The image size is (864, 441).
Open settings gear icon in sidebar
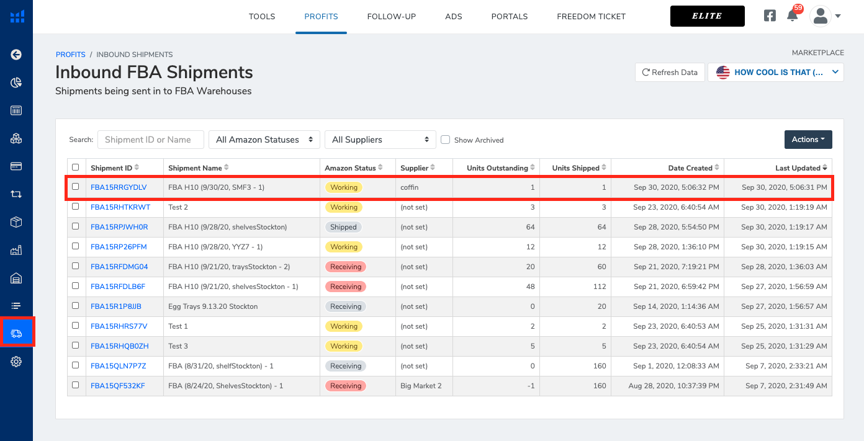tap(16, 362)
